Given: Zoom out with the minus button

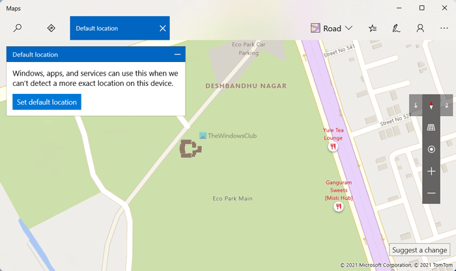Looking at the screenshot, I should pos(431,193).
